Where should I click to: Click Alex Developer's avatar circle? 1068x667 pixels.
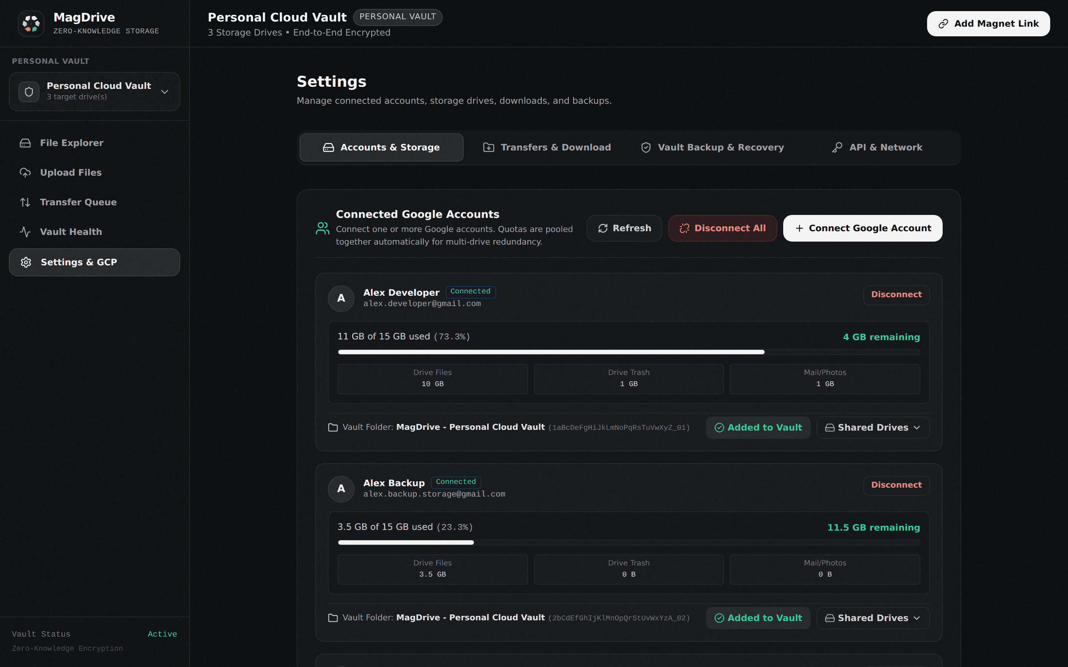point(341,298)
